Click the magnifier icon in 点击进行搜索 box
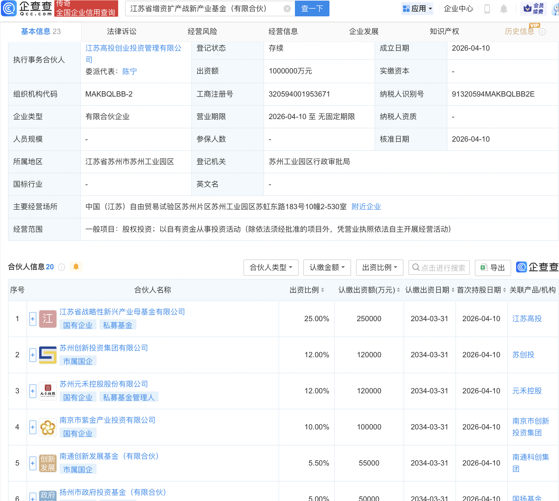Image resolution: width=559 pixels, height=501 pixels. click(x=416, y=267)
